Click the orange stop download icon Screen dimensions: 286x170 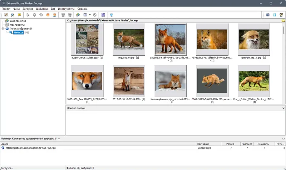tap(48, 15)
